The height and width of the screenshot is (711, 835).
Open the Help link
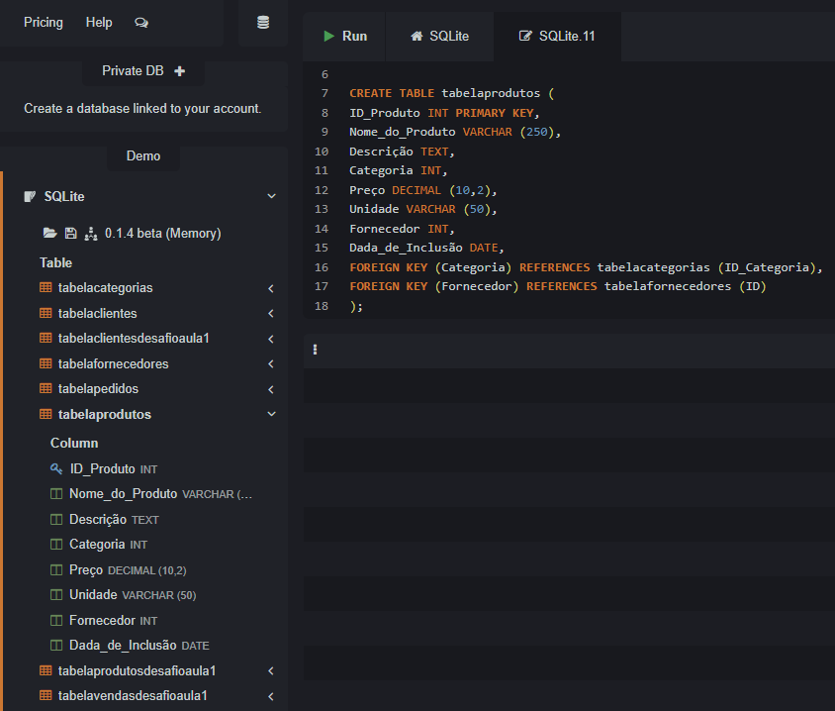[99, 23]
